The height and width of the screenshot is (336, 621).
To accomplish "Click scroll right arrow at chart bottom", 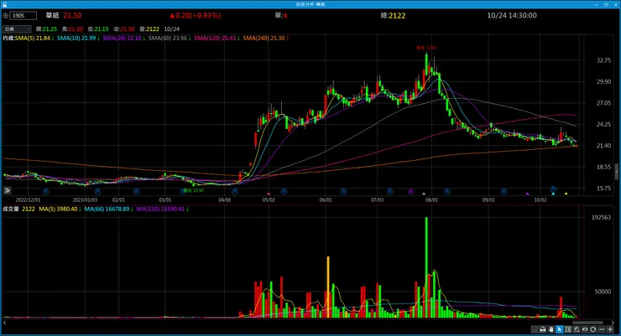I will click(x=613, y=323).
